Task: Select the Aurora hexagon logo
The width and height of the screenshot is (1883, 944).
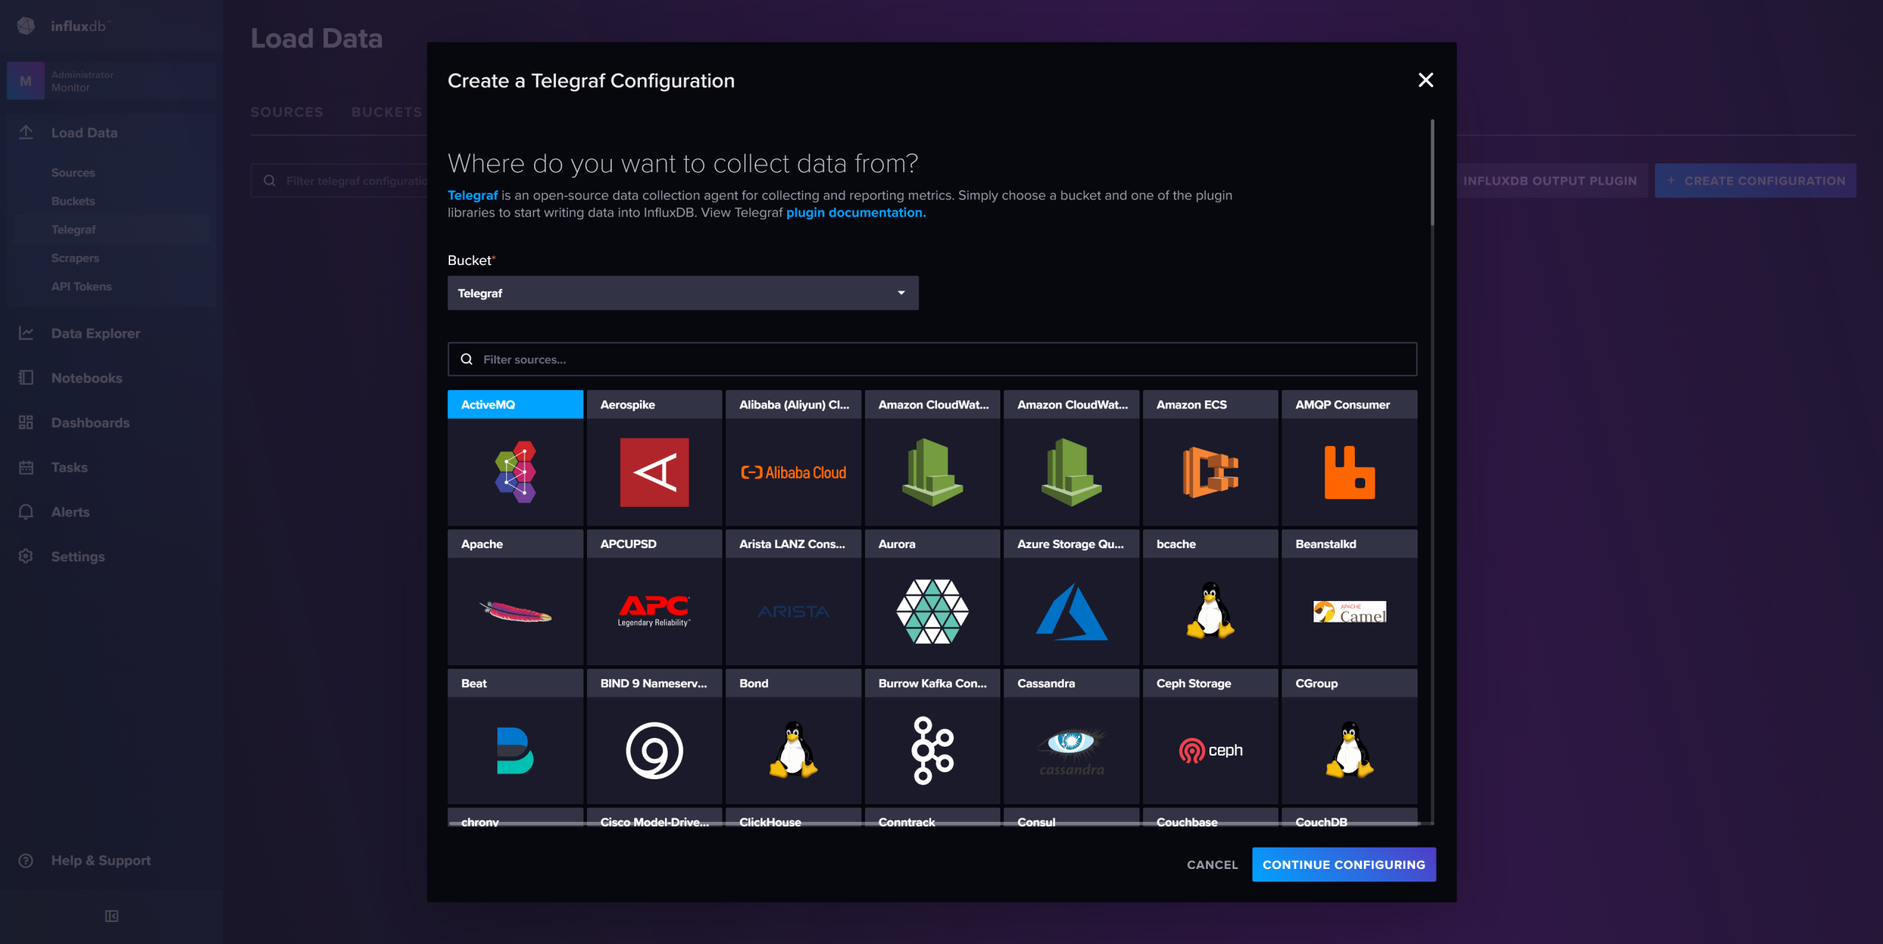Action: pos(932,611)
